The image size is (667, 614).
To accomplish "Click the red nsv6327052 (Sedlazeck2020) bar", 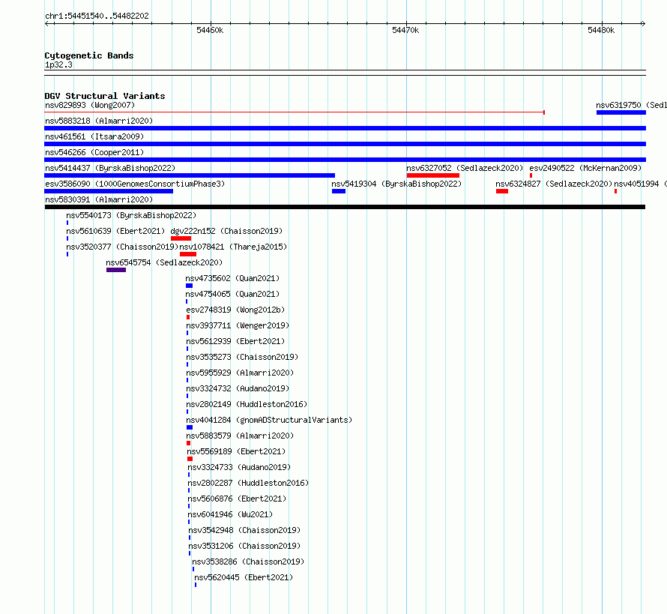I will [433, 175].
